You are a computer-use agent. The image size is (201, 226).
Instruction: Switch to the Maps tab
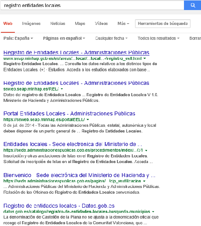pyautogui.click(x=80, y=24)
